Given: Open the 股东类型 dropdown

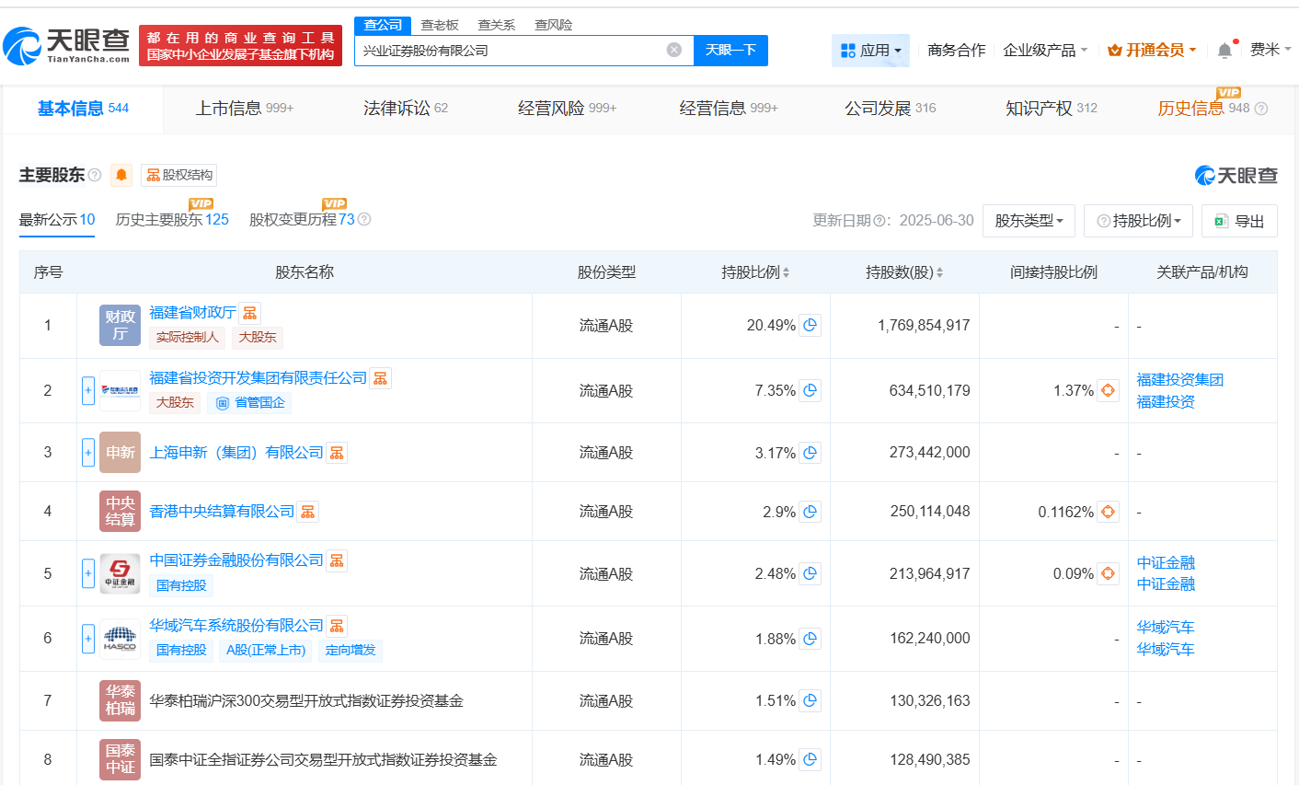Looking at the screenshot, I should tap(1029, 220).
